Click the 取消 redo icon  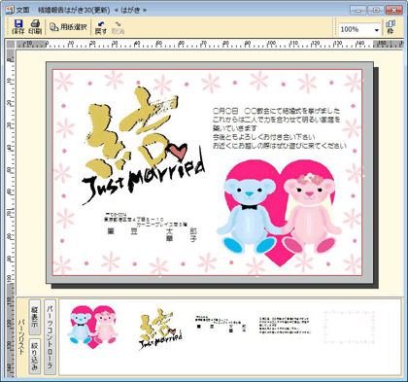[x=118, y=27]
